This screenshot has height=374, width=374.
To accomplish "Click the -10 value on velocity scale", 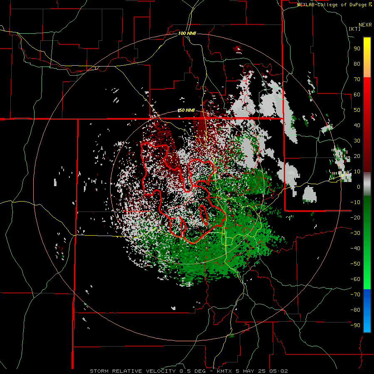I will coord(355,202).
